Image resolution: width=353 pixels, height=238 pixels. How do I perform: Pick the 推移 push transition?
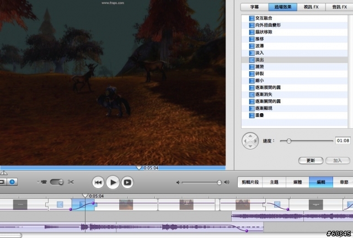point(295,39)
